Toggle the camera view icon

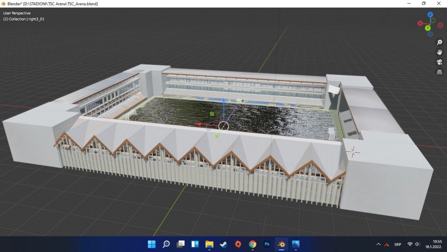[439, 62]
